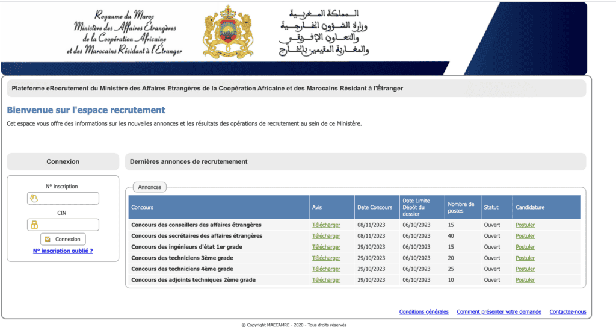This screenshot has width=616, height=327.
Task: Open the 'N° inscription oublié ?' link
Action: 63,251
